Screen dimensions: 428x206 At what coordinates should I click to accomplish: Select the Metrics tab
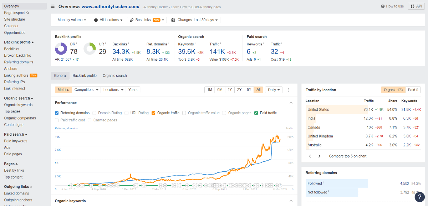pos(63,90)
